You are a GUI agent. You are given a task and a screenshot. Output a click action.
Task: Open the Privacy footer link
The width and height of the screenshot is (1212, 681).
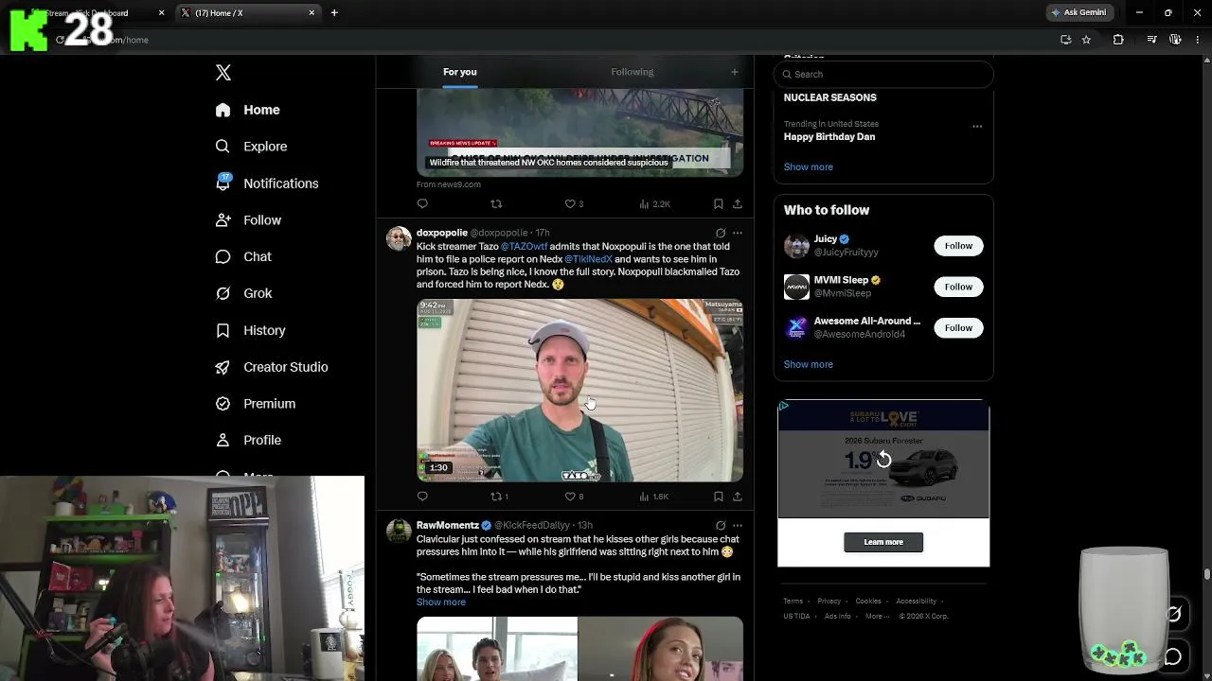pos(829,601)
